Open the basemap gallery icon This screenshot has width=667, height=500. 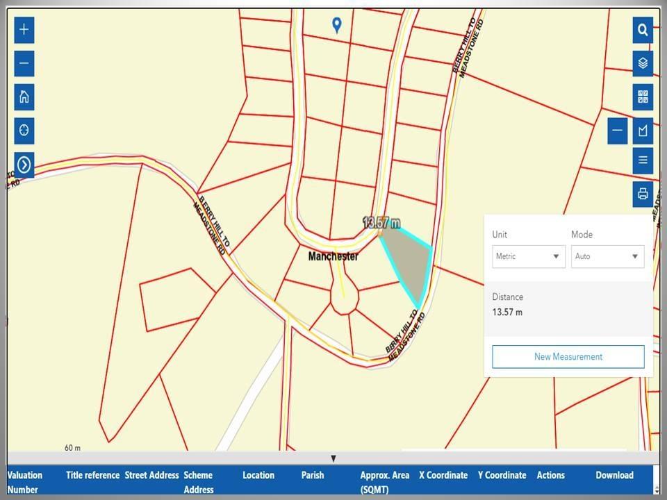point(643,97)
